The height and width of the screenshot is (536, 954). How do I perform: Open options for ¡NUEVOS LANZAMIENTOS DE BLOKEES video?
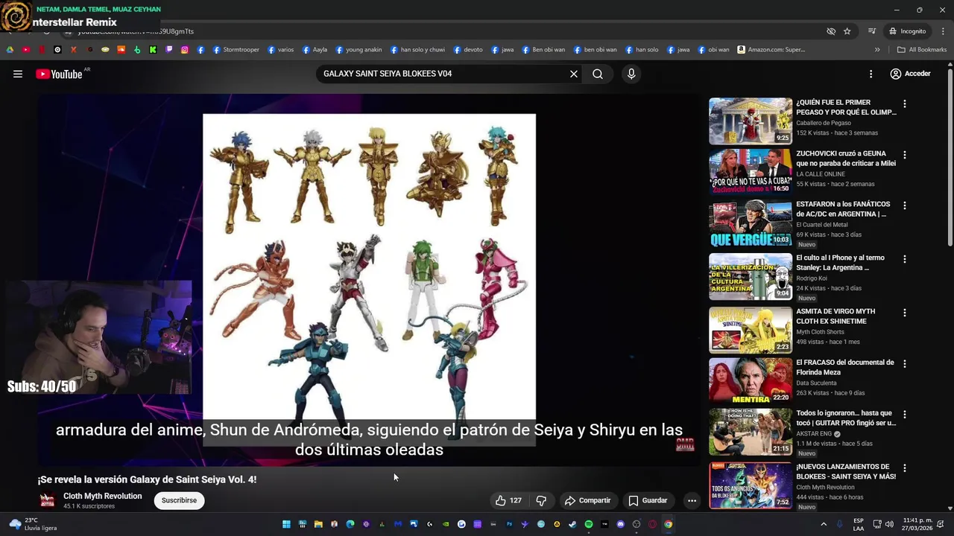(x=905, y=468)
